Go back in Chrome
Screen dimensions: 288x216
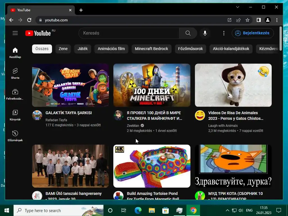[11, 20]
